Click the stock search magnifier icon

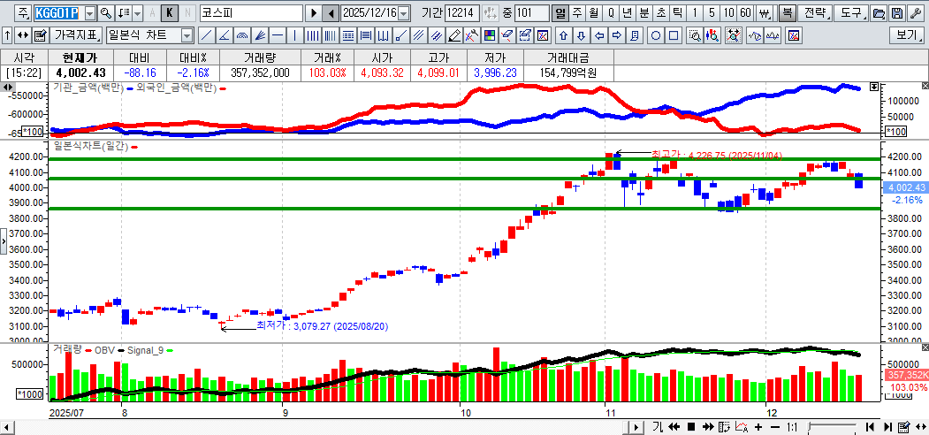point(105,13)
